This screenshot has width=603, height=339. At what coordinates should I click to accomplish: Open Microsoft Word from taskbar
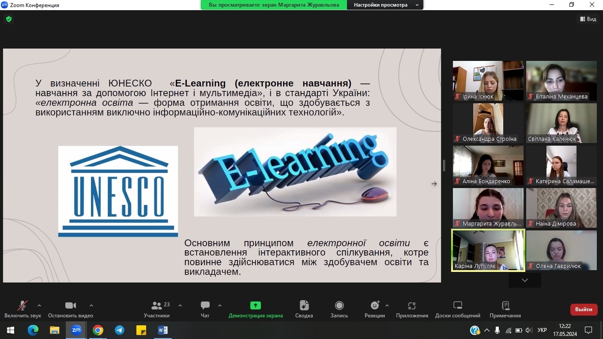(162, 330)
